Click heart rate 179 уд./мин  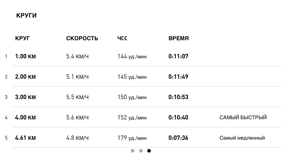pyautogui.click(x=132, y=138)
